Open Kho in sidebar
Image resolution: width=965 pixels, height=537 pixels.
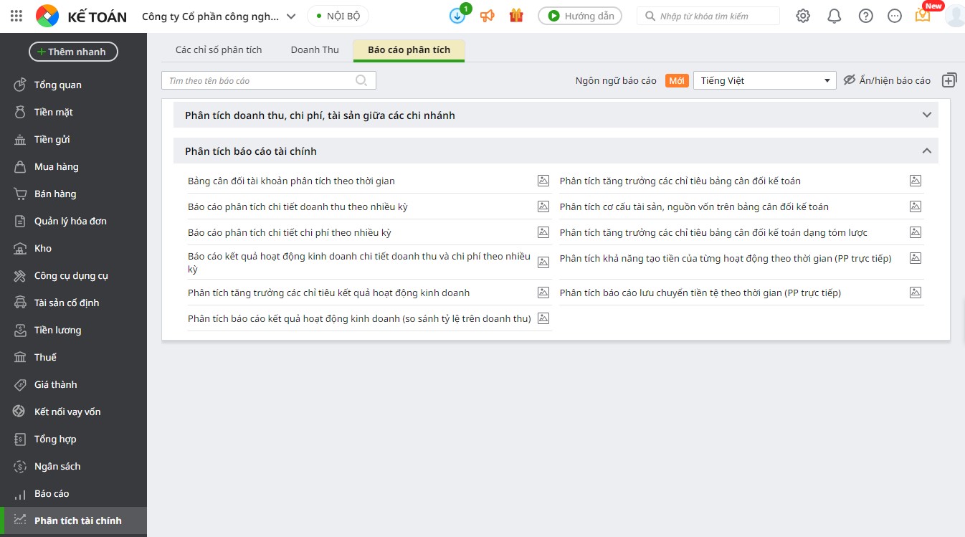pyautogui.click(x=73, y=249)
